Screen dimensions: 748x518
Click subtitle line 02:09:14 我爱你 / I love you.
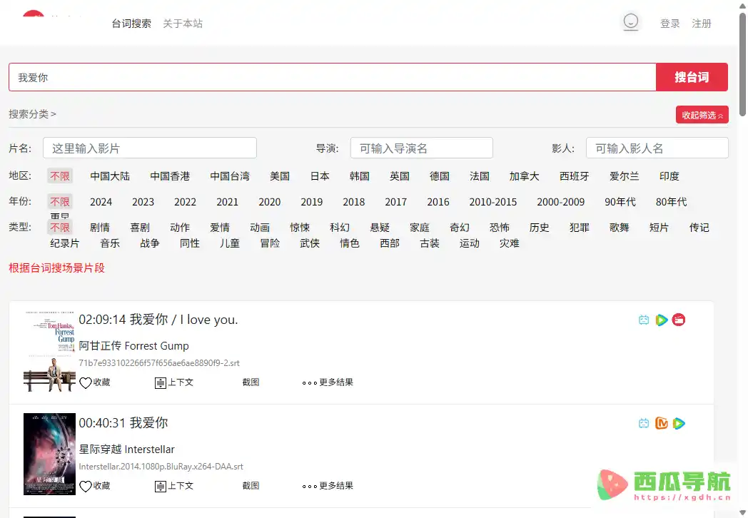[158, 320]
